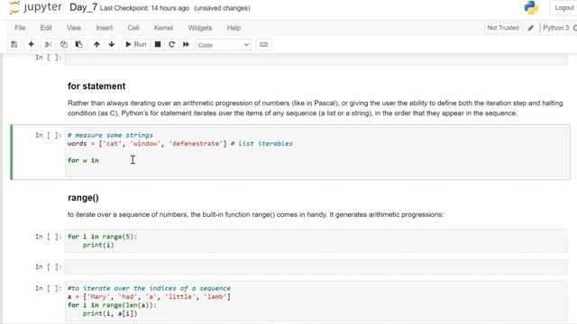Restart the kernel

[171, 44]
